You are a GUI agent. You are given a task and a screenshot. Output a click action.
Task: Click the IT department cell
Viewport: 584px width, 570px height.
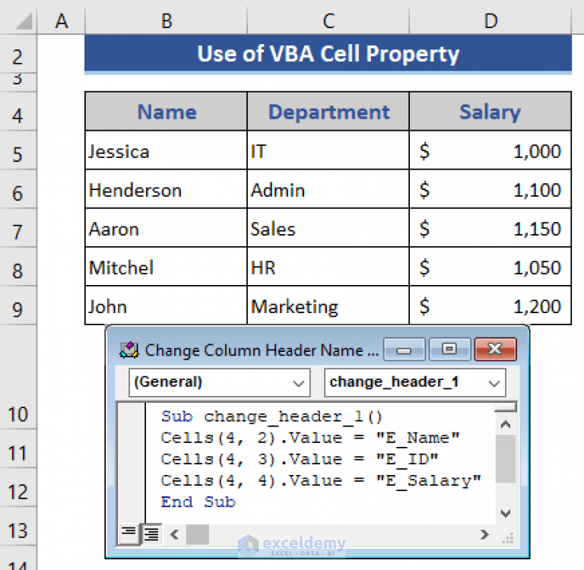pos(328,150)
